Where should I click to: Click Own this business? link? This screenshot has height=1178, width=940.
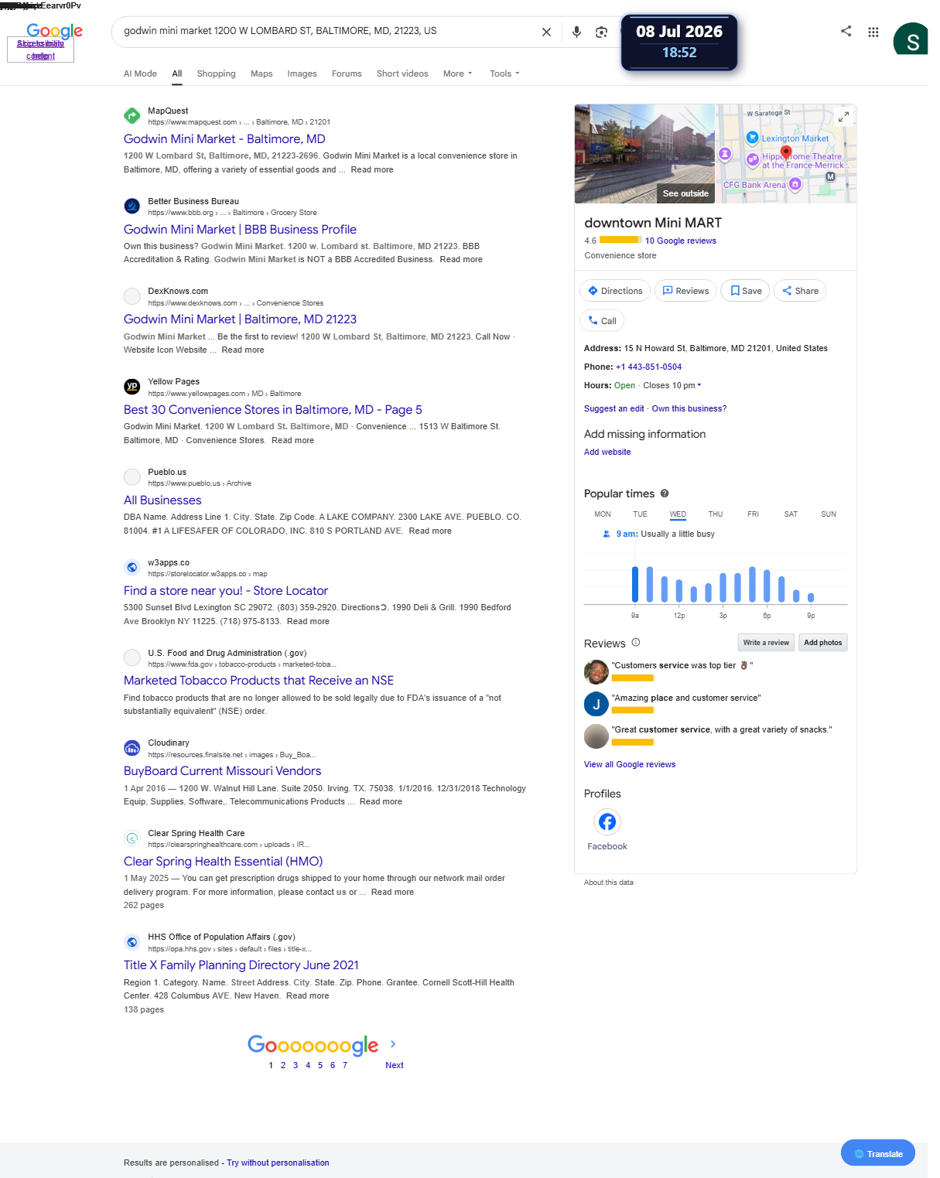689,408
